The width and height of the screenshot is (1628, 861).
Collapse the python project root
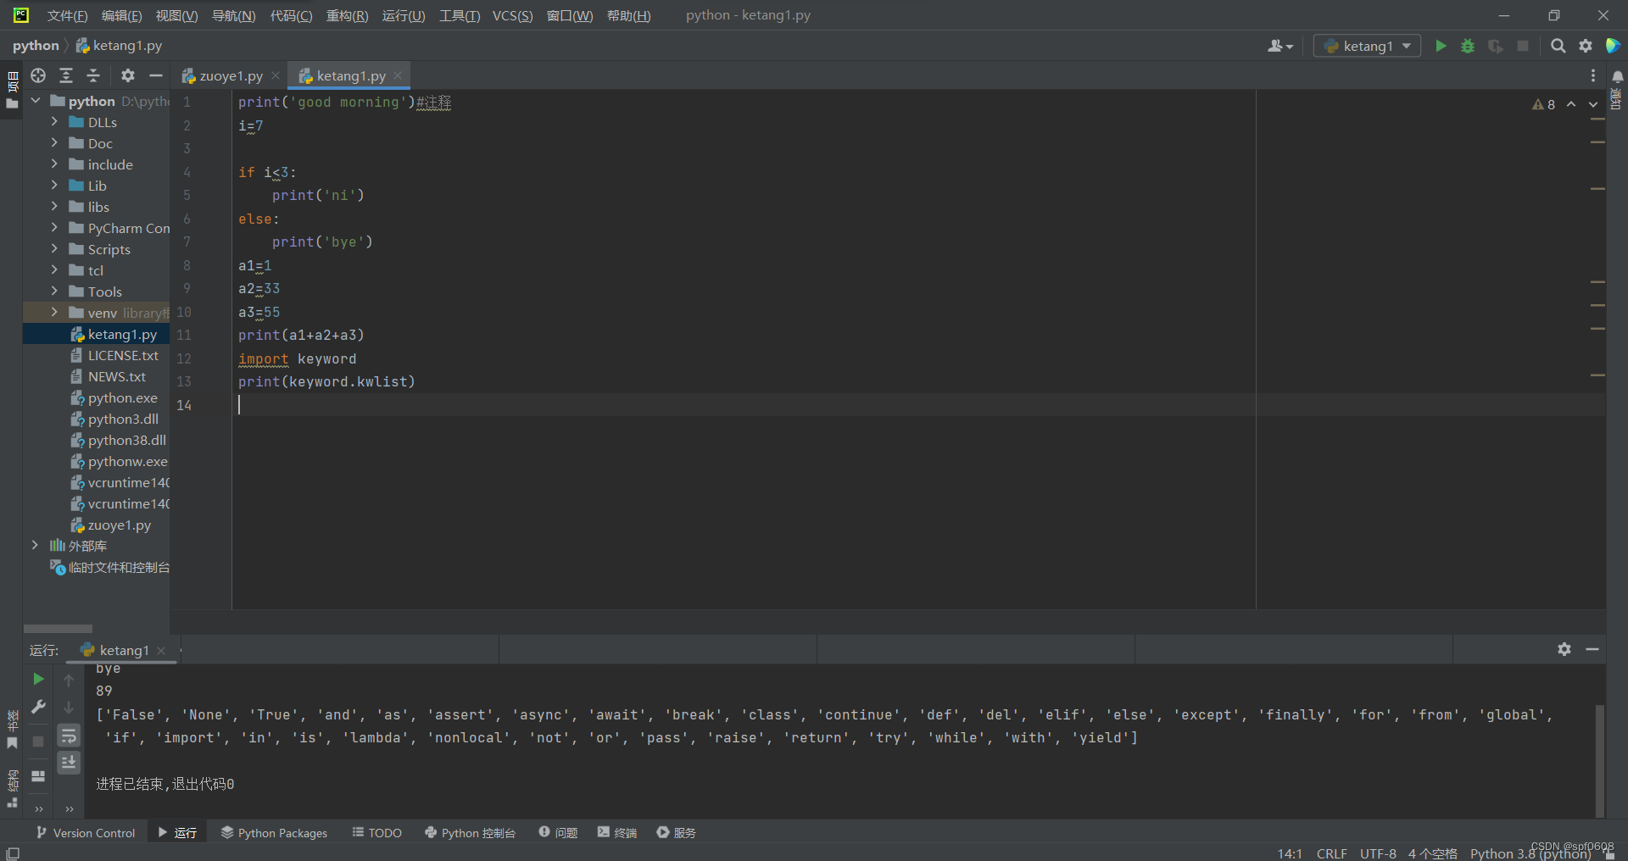(36, 100)
